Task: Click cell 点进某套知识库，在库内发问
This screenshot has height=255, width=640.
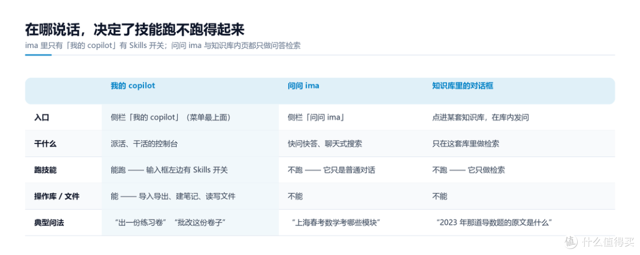Action: pyautogui.click(x=481, y=117)
